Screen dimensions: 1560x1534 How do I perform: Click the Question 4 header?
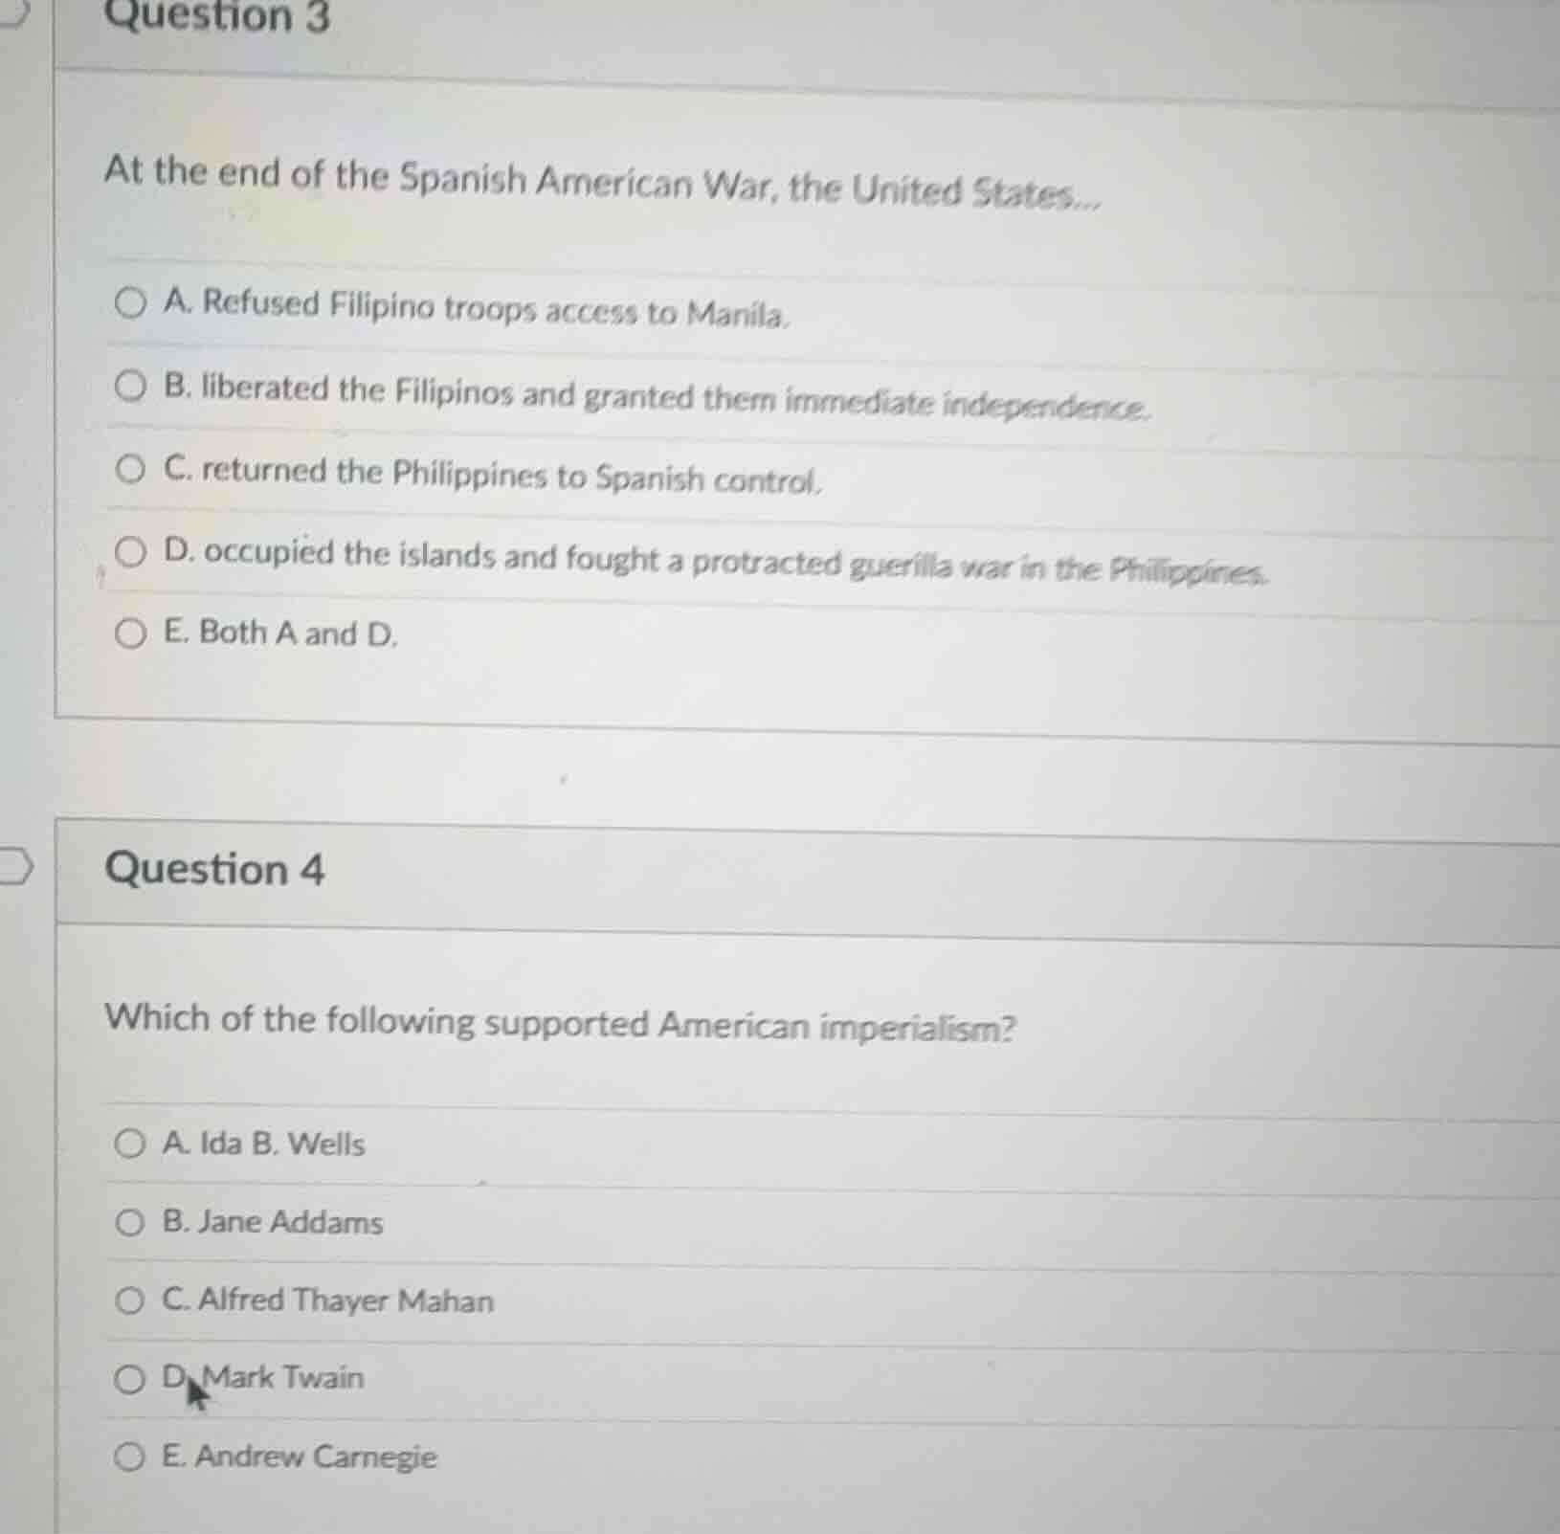[215, 869]
